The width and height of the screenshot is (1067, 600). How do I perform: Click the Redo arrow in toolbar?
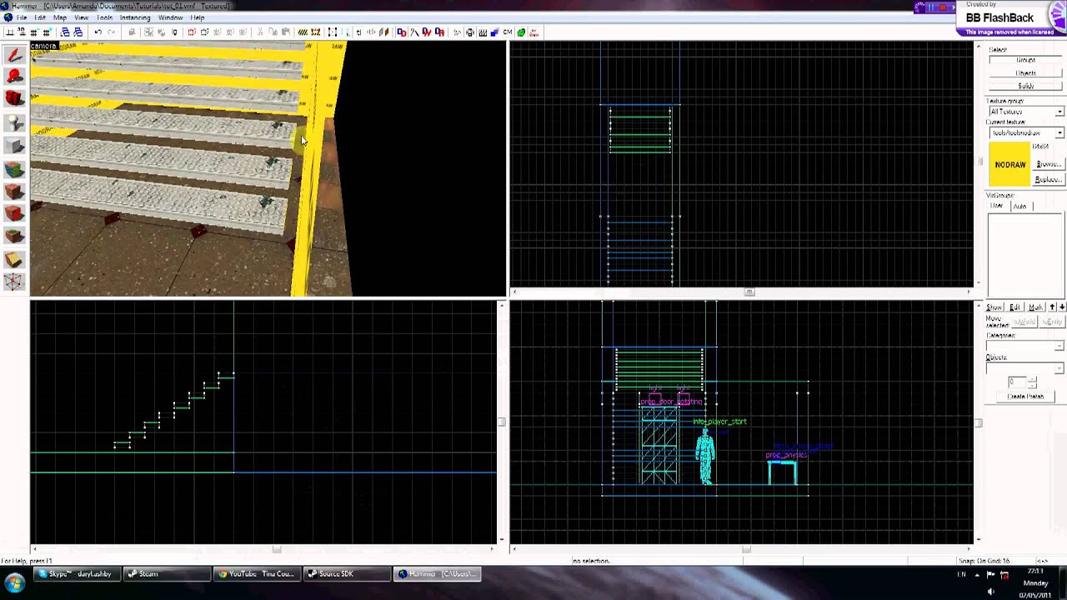112,32
